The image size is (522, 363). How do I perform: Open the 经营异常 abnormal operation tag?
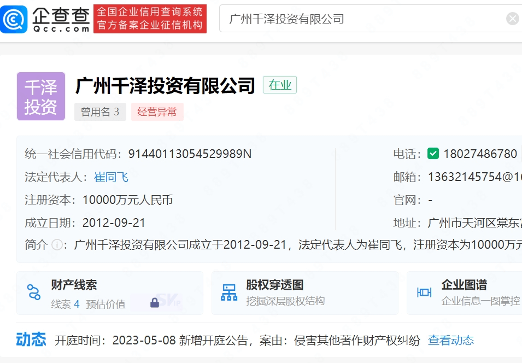[x=157, y=112]
